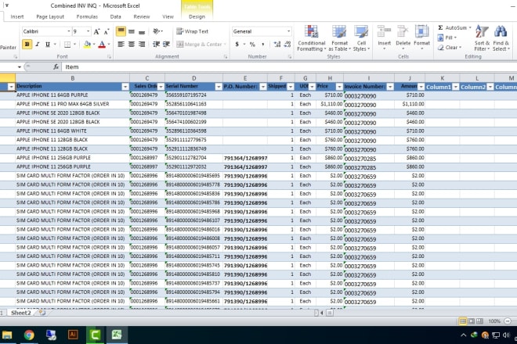Open Invoice Number column filter dropdown

point(390,87)
